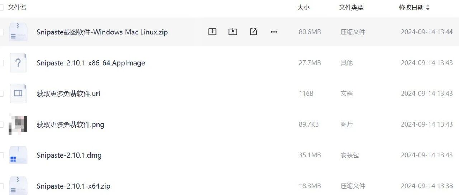Click the 文件名 column header
Image resolution: width=459 pixels, height=195 pixels.
click(x=17, y=8)
